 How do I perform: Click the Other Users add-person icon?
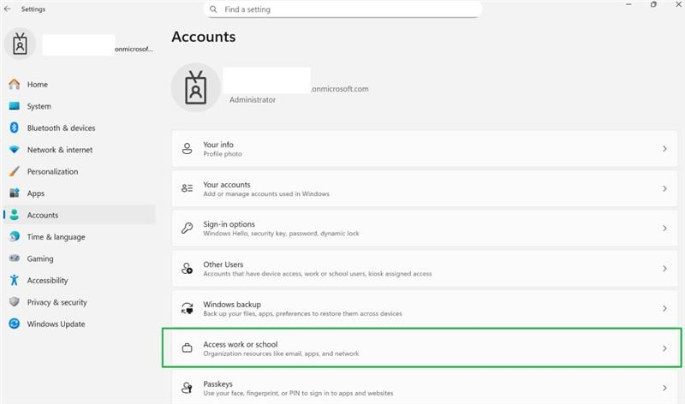pyautogui.click(x=187, y=268)
